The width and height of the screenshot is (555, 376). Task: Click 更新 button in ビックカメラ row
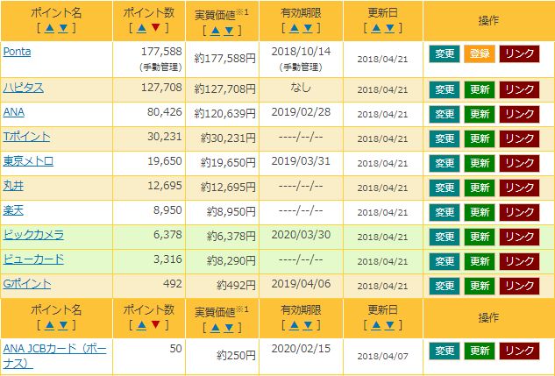[x=480, y=237]
